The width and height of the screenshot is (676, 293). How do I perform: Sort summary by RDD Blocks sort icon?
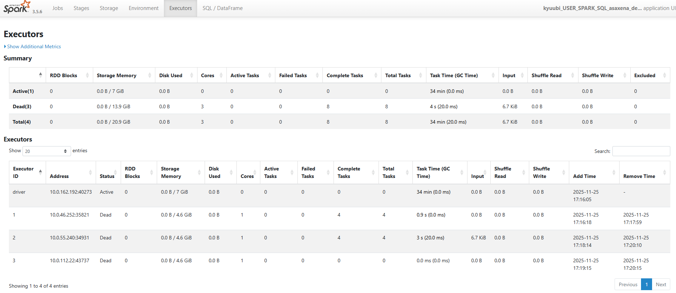(87, 75)
